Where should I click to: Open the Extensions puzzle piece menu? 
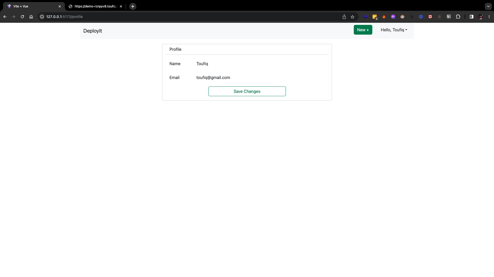pos(458,17)
